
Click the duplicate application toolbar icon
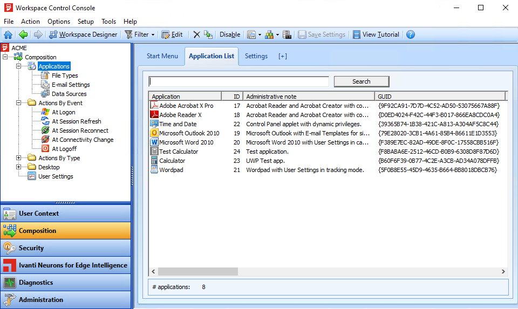pos(208,35)
